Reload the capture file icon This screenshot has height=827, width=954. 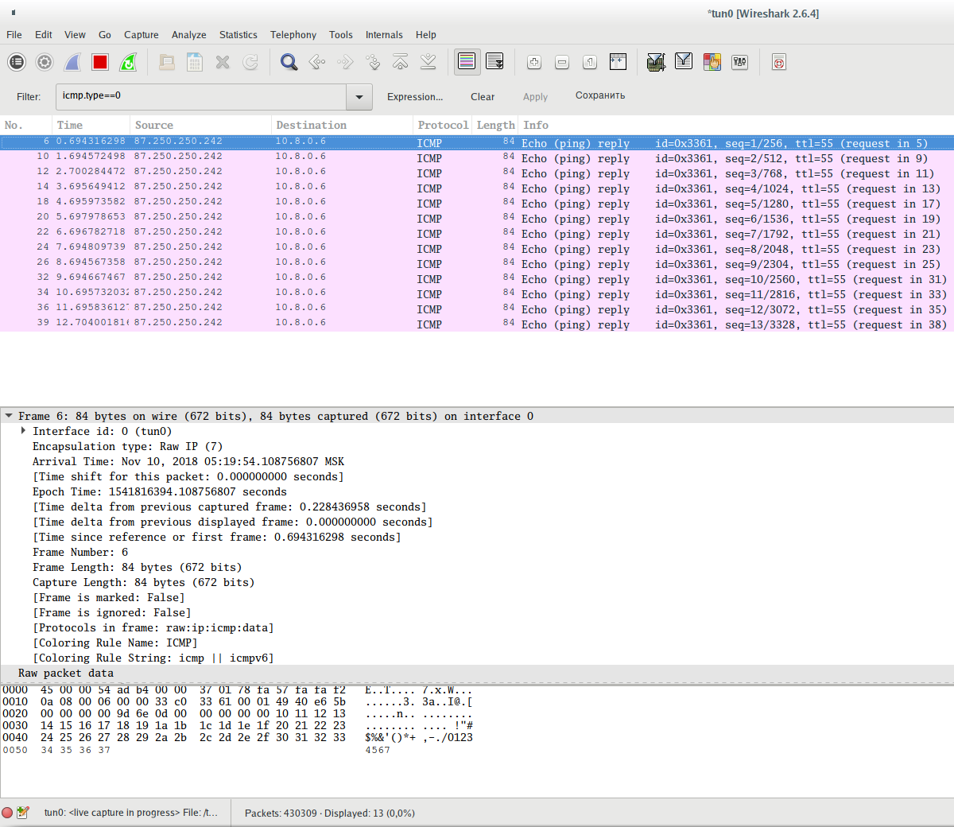pyautogui.click(x=250, y=62)
